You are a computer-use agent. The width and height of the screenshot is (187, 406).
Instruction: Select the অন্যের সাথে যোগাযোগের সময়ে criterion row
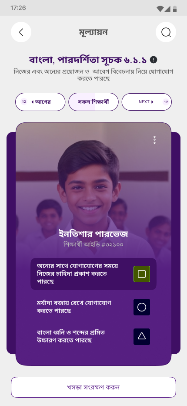click(93, 274)
